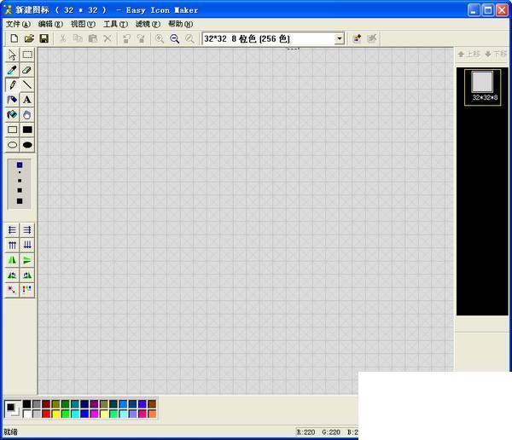Open the 编辑 (Edit) menu
The height and width of the screenshot is (440, 512).
click(50, 24)
